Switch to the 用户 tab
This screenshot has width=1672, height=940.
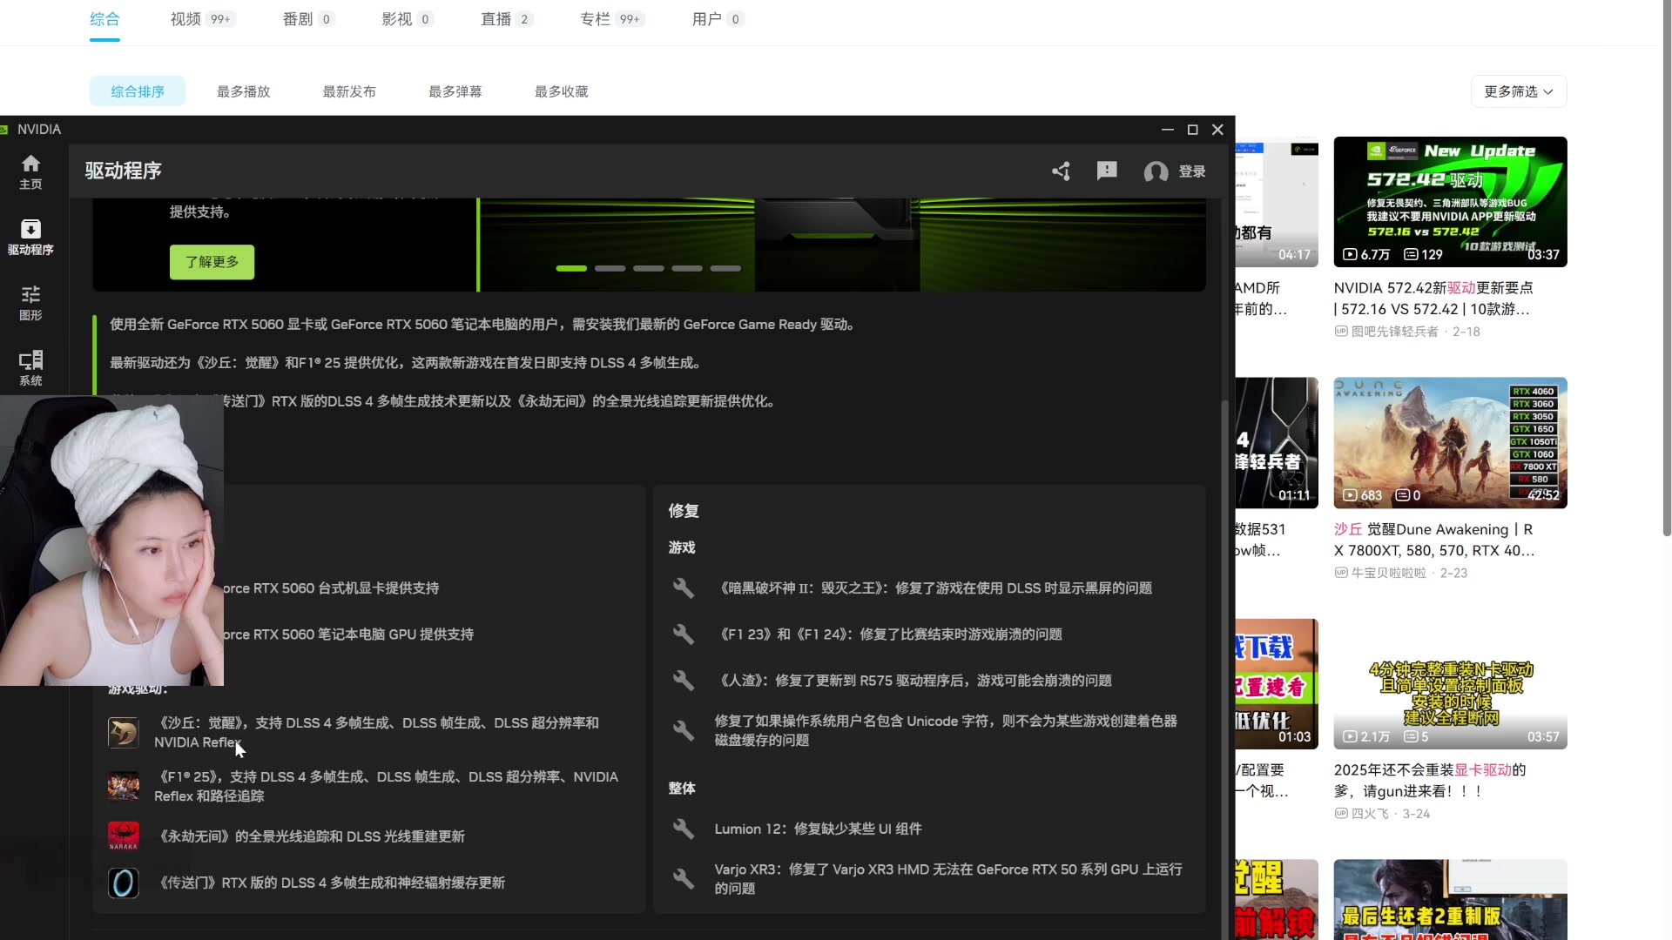click(x=717, y=19)
